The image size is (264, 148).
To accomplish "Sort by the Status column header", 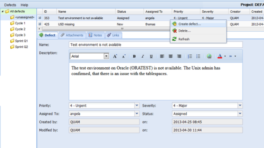I will point(130,12).
